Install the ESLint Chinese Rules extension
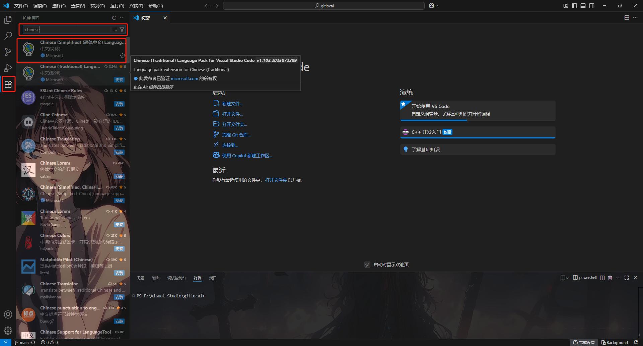643x346 pixels. 119,104
